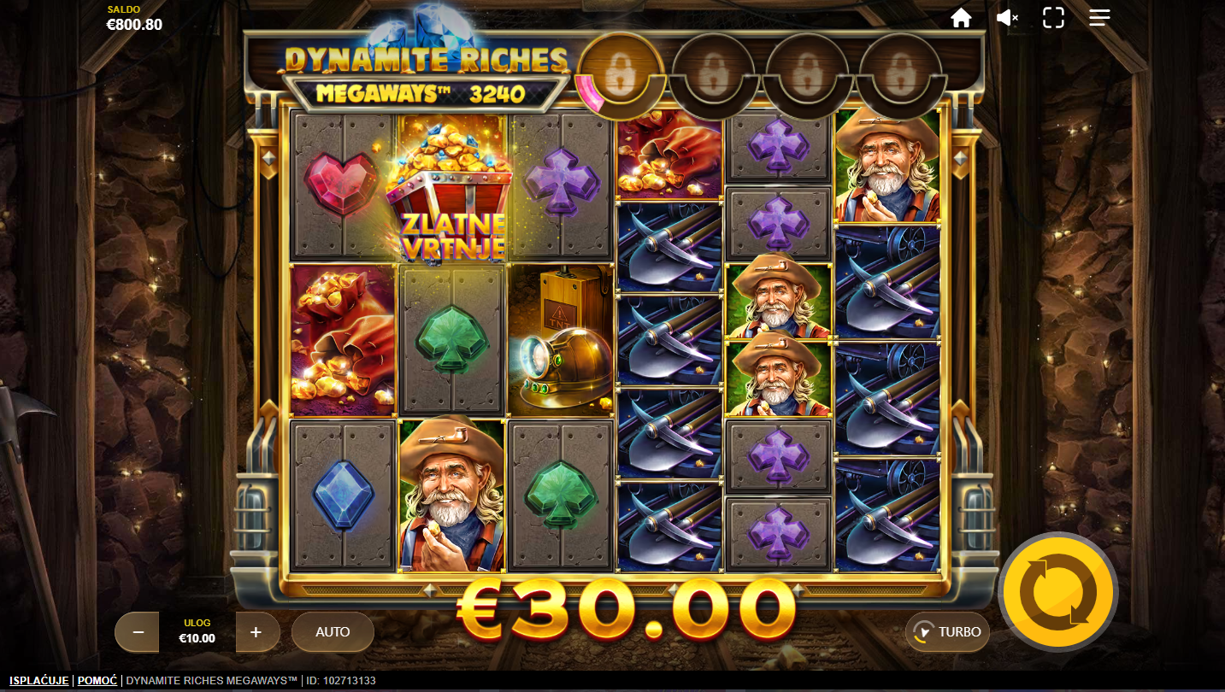
Task: Decrease the bet with minus button
Action: [137, 632]
